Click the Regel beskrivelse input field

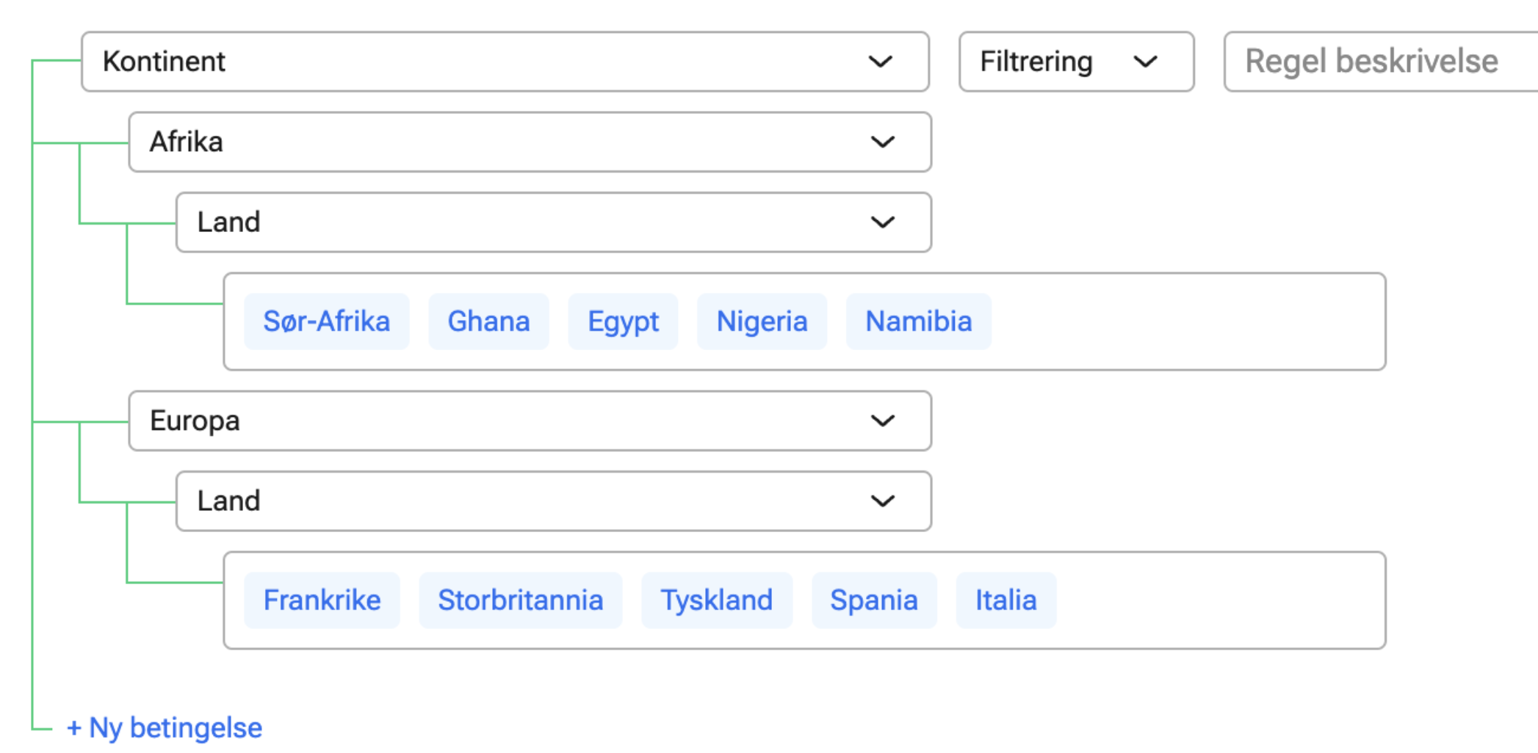1381,62
